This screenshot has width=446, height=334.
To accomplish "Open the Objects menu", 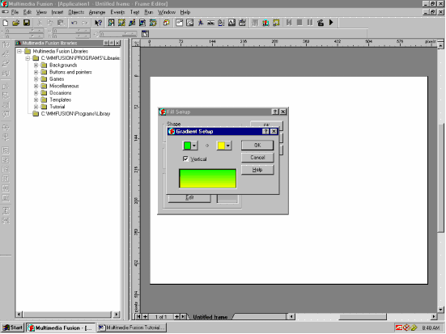I will point(76,12).
